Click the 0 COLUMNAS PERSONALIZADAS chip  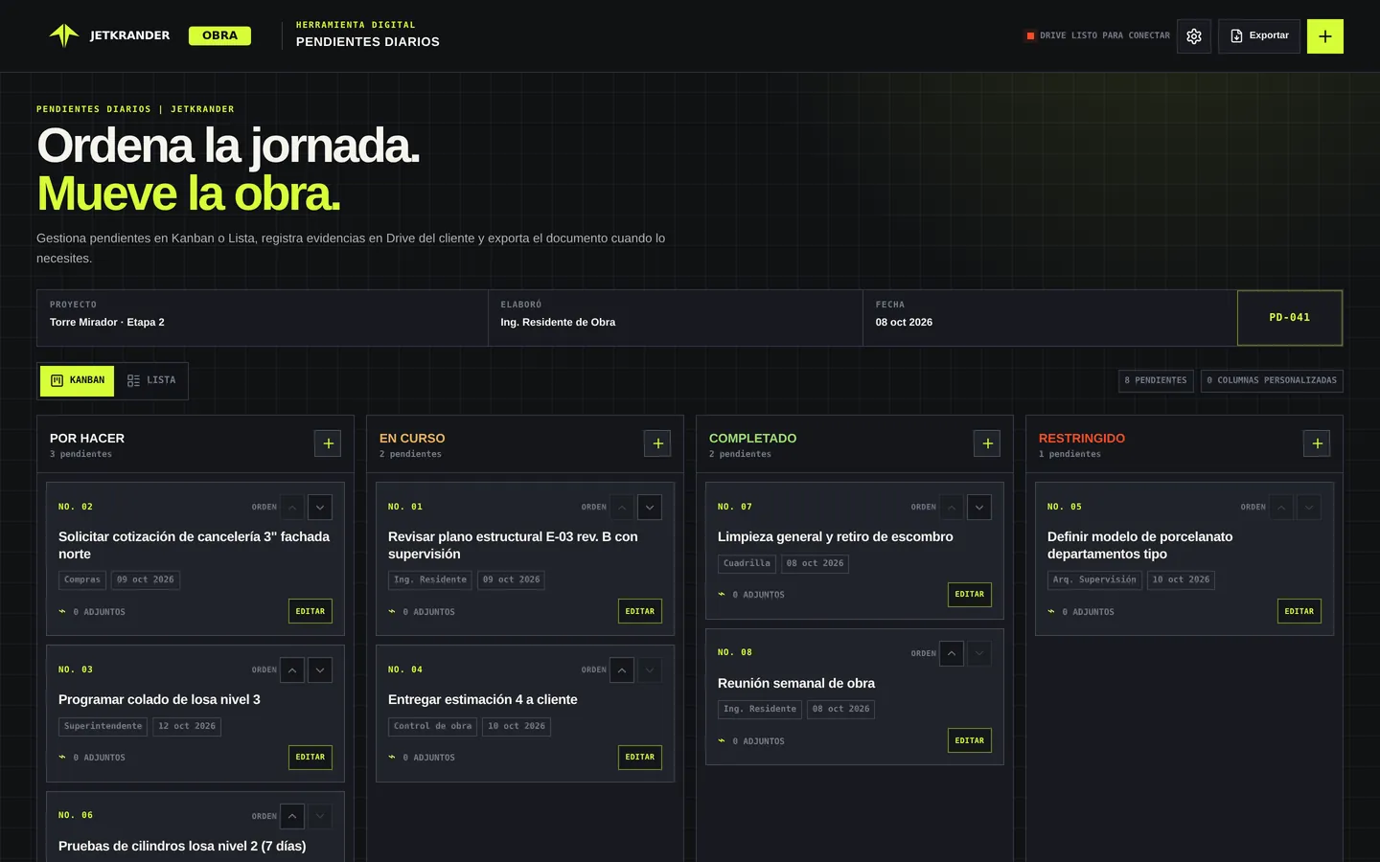(x=1272, y=380)
